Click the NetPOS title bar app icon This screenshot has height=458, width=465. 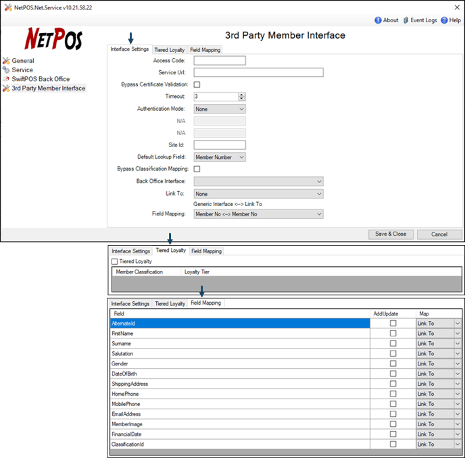[x=8, y=7]
